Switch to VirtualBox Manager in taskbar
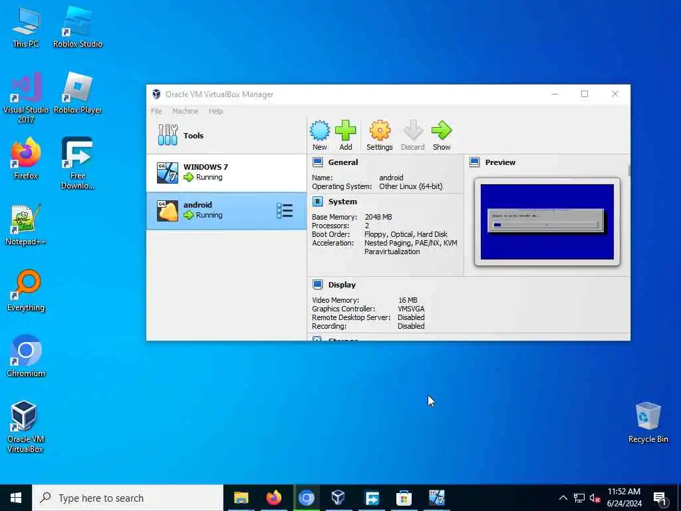This screenshot has height=511, width=681. click(x=339, y=498)
